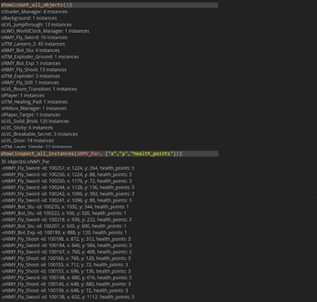Select the 'oNMY_Bot_Stu: 4 instances' line
The height and width of the screenshot is (302, 317).
(30, 51)
